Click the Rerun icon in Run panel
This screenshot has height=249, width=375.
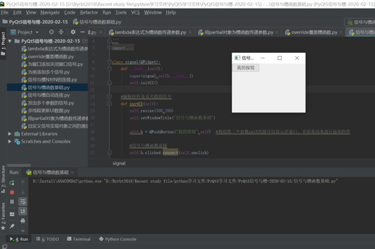[12, 183]
